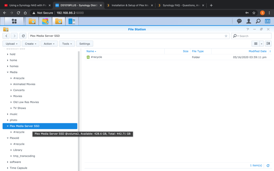Select Time Capsule folder

pyautogui.click(x=18, y=168)
